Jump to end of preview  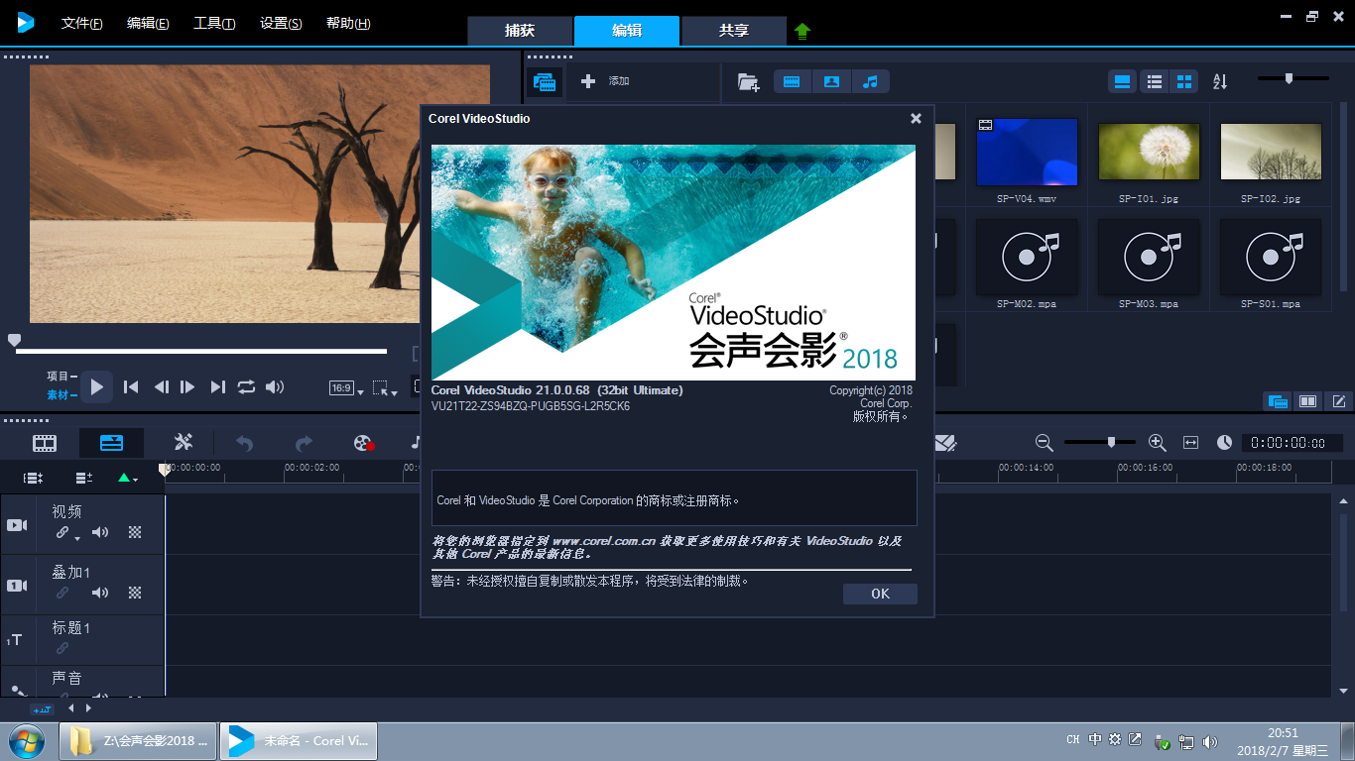click(x=218, y=387)
